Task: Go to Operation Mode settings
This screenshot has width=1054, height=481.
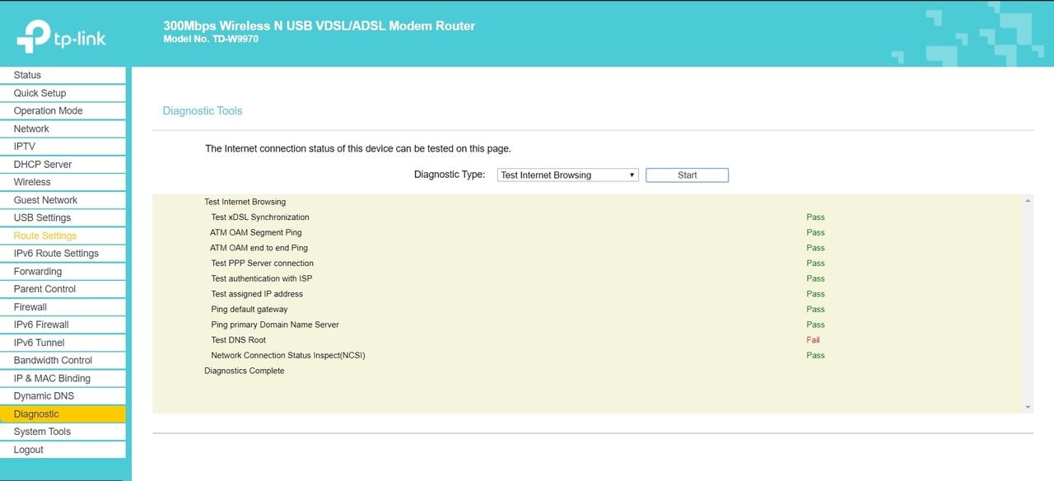Action: [x=63, y=110]
